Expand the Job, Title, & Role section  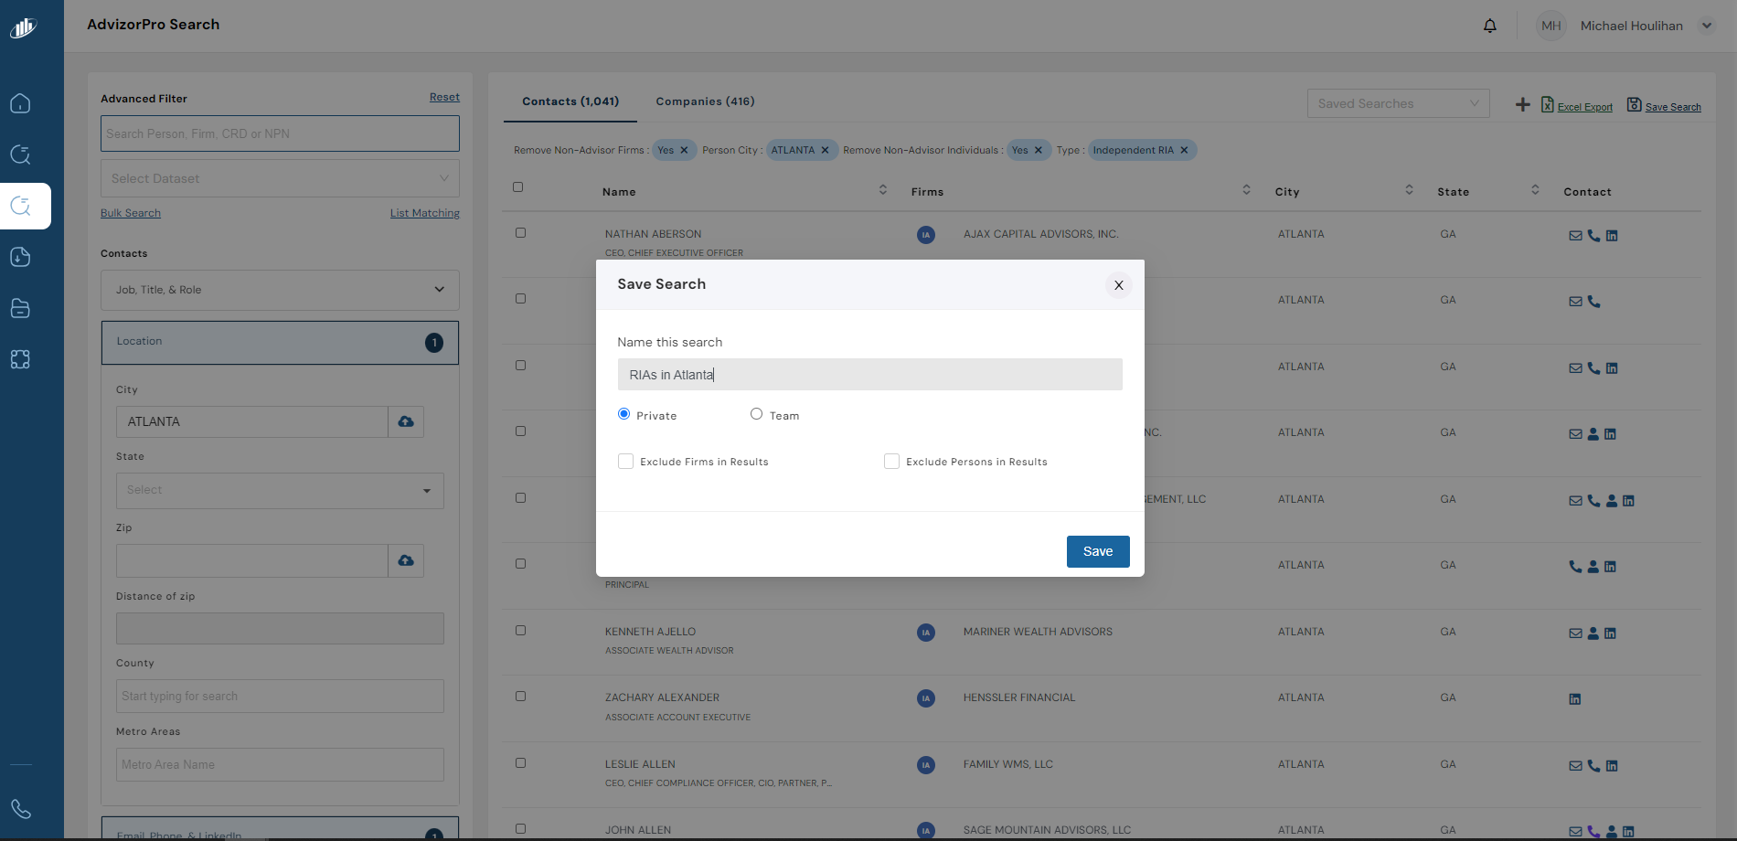[x=280, y=290]
